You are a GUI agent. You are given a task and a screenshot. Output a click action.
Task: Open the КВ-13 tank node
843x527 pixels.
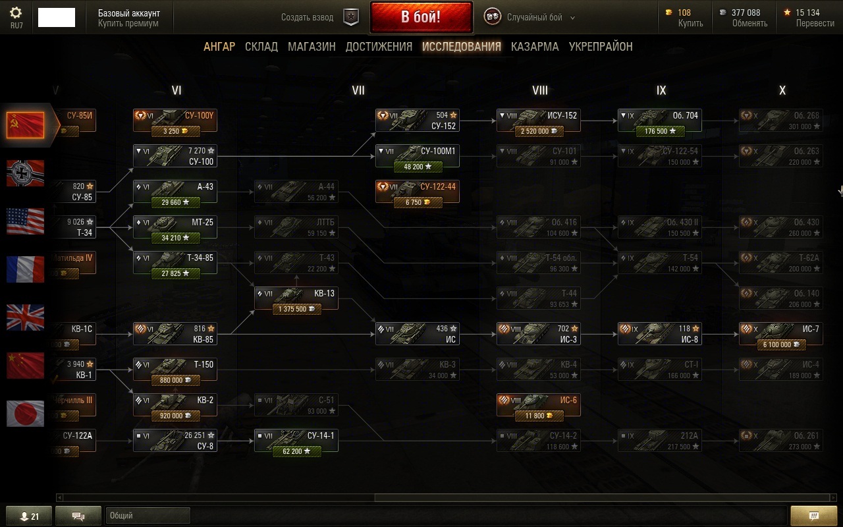pos(296,300)
